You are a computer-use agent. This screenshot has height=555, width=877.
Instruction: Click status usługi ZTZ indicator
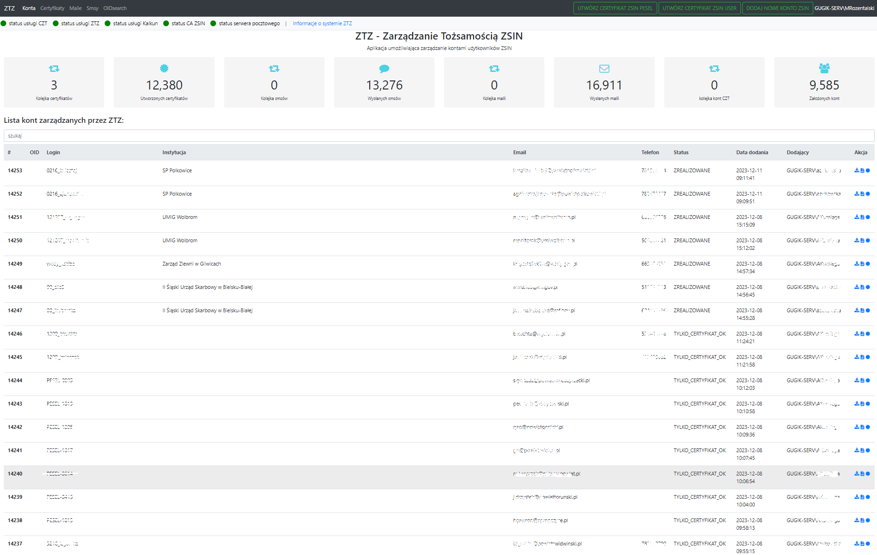(76, 23)
